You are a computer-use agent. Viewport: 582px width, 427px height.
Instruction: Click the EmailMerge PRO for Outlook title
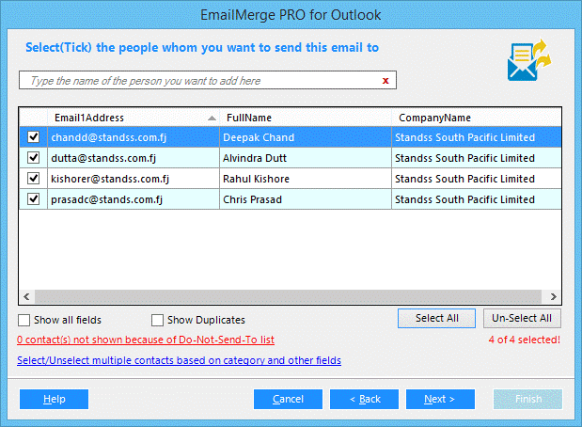click(x=291, y=15)
